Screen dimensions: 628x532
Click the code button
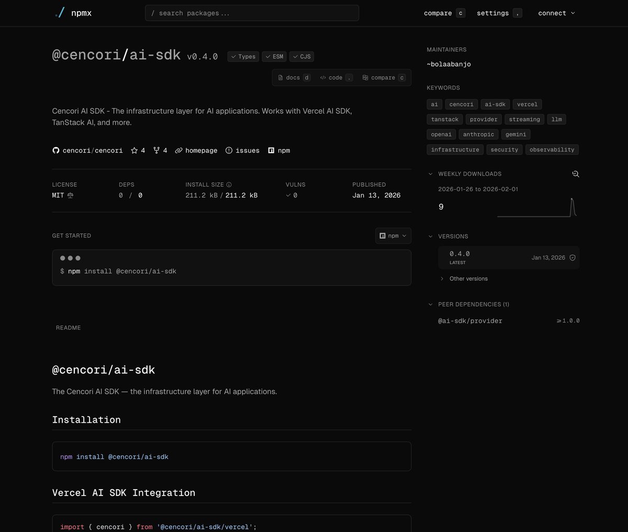click(x=336, y=77)
